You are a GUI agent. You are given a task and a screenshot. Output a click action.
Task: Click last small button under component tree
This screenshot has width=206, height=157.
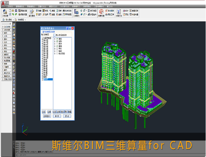point(70,112)
